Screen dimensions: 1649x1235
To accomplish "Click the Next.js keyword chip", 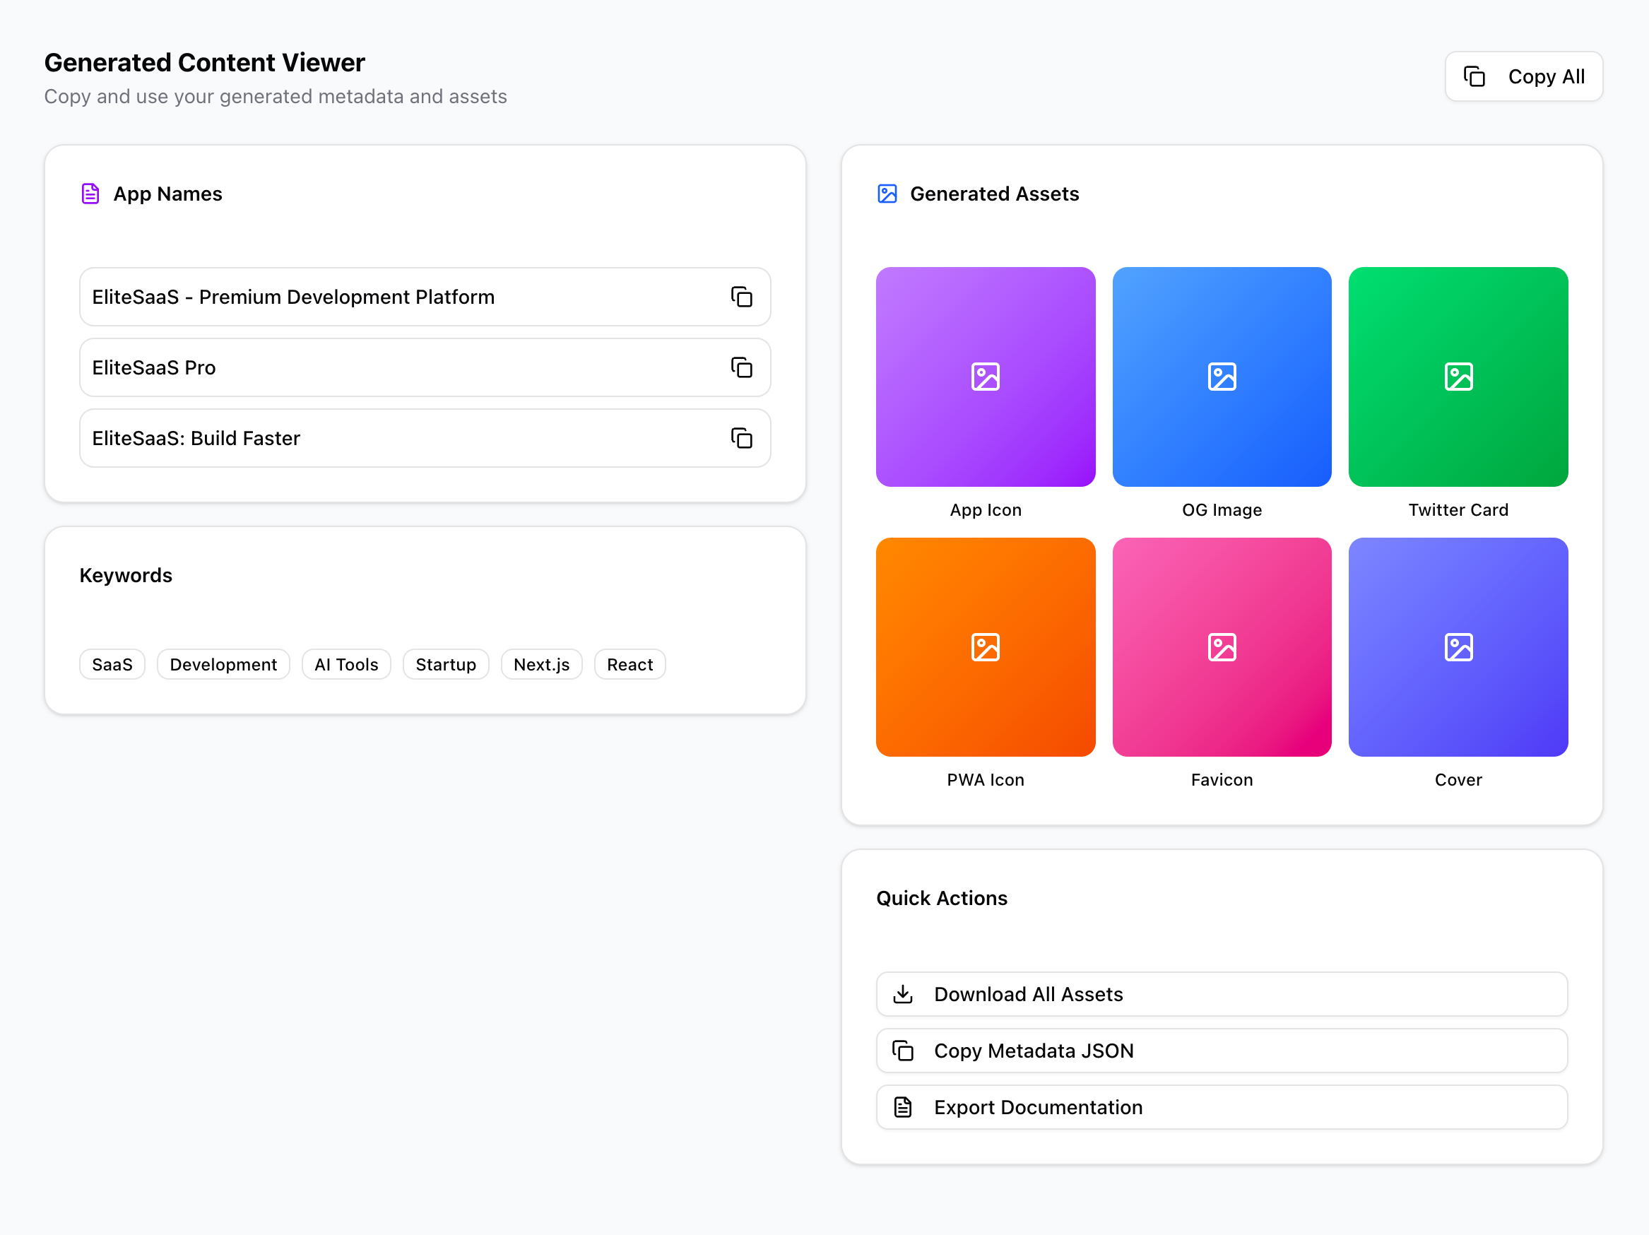I will 541,664.
